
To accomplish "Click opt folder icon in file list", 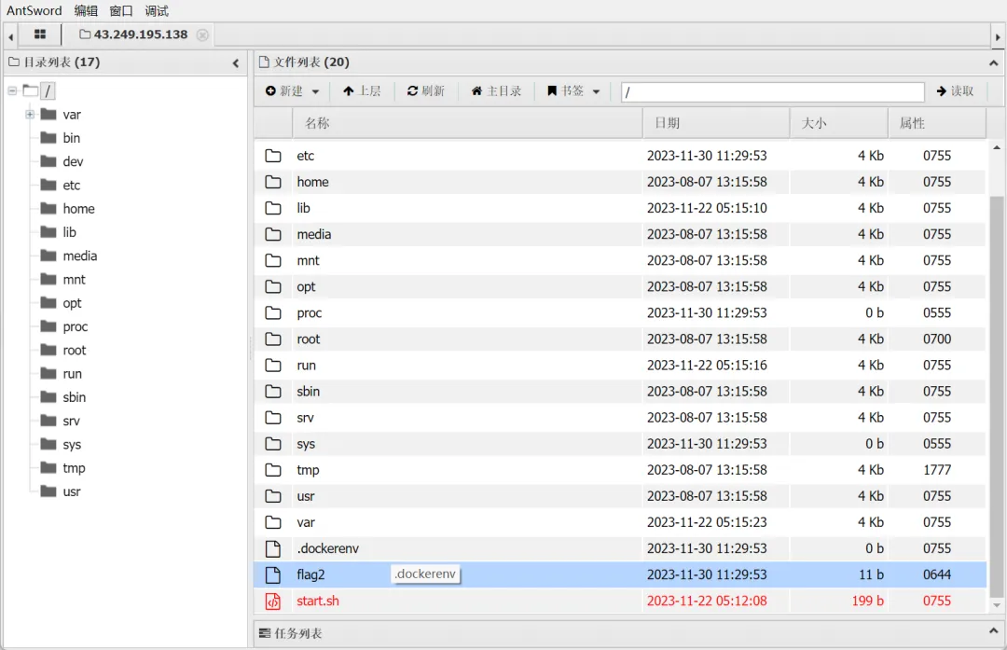I will (x=273, y=286).
